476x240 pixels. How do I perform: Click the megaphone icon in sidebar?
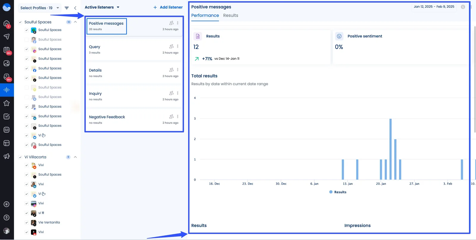[x=7, y=157]
